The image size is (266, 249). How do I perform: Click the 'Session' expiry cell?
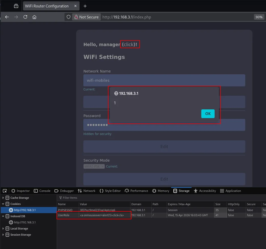pos(191,210)
